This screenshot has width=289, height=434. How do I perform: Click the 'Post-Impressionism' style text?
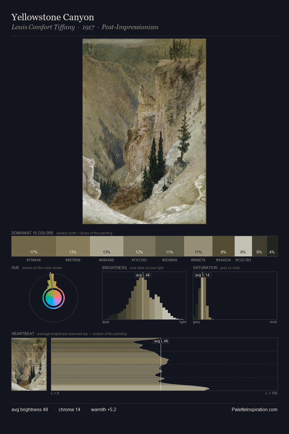tap(130, 27)
